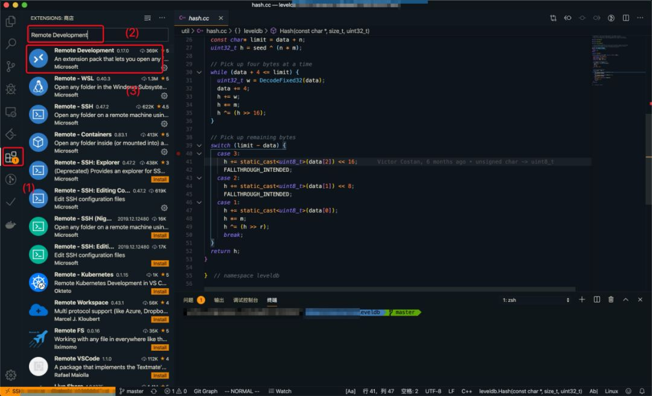Click the 空格: 2 indentation setting
The width and height of the screenshot is (652, 396).
click(x=409, y=391)
